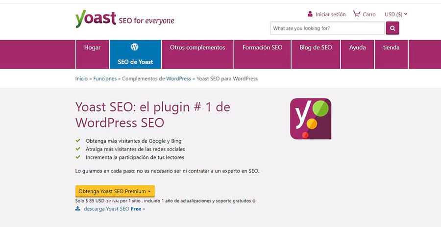This screenshot has height=227, width=441.
Task: Click the shopping cart icon
Action: pyautogui.click(x=356, y=14)
